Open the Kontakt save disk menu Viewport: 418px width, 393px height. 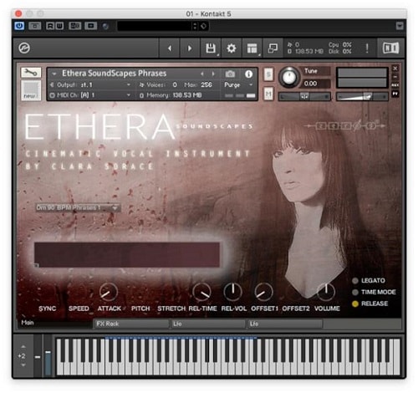211,48
